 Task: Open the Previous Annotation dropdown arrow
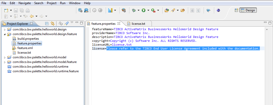click(x=21, y=16)
